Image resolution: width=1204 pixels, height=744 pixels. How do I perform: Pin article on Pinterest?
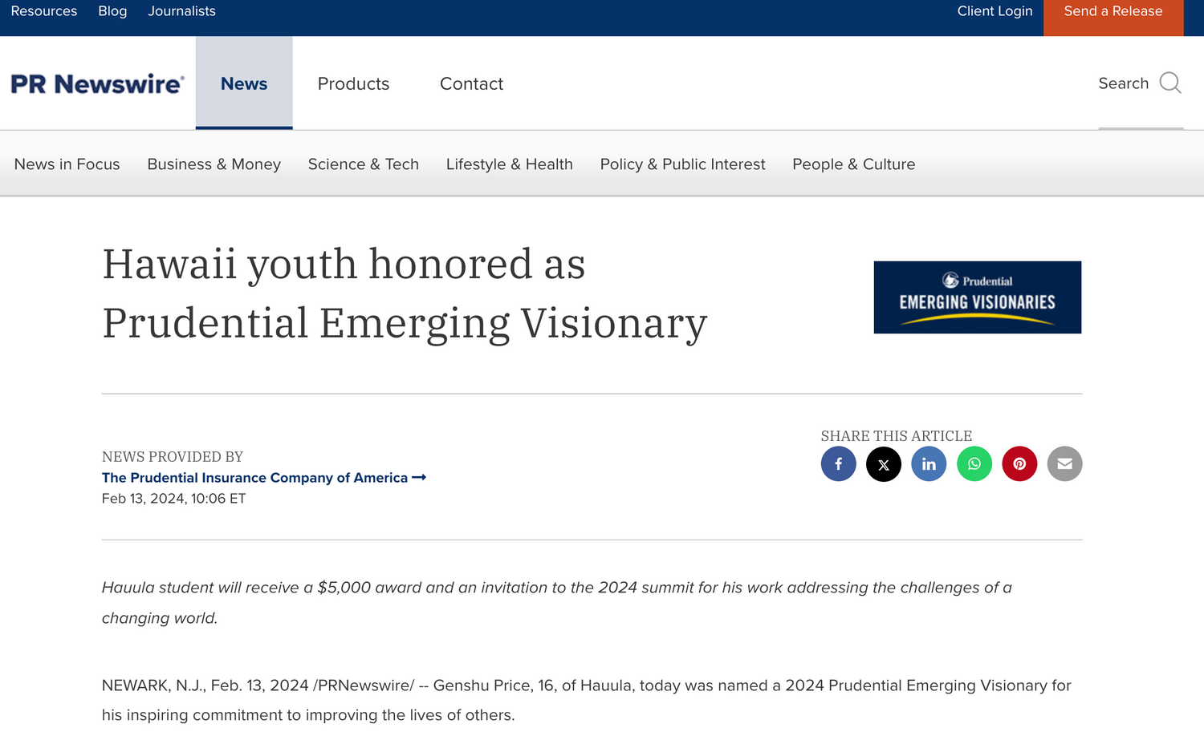pos(1019,464)
